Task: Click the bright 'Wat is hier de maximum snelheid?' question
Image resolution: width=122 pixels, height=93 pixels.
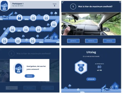Action: click(95, 6)
